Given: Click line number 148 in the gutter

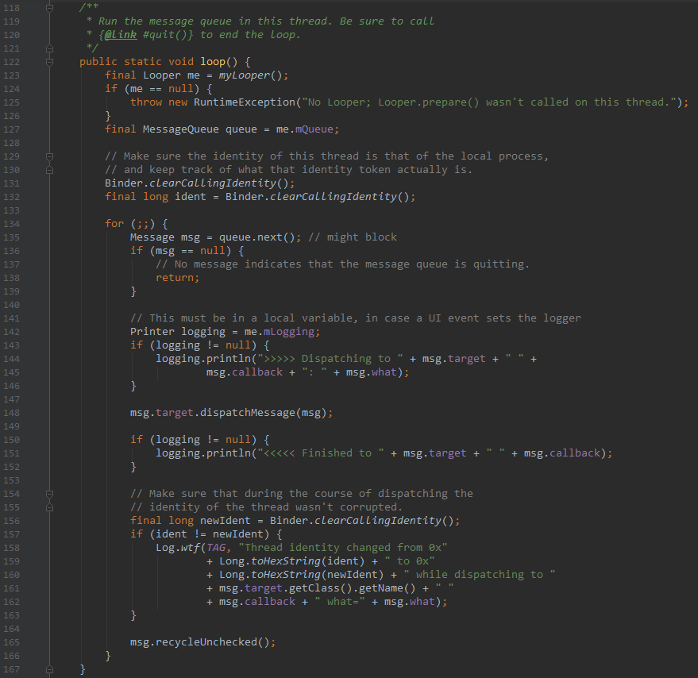Looking at the screenshot, I should (x=12, y=413).
